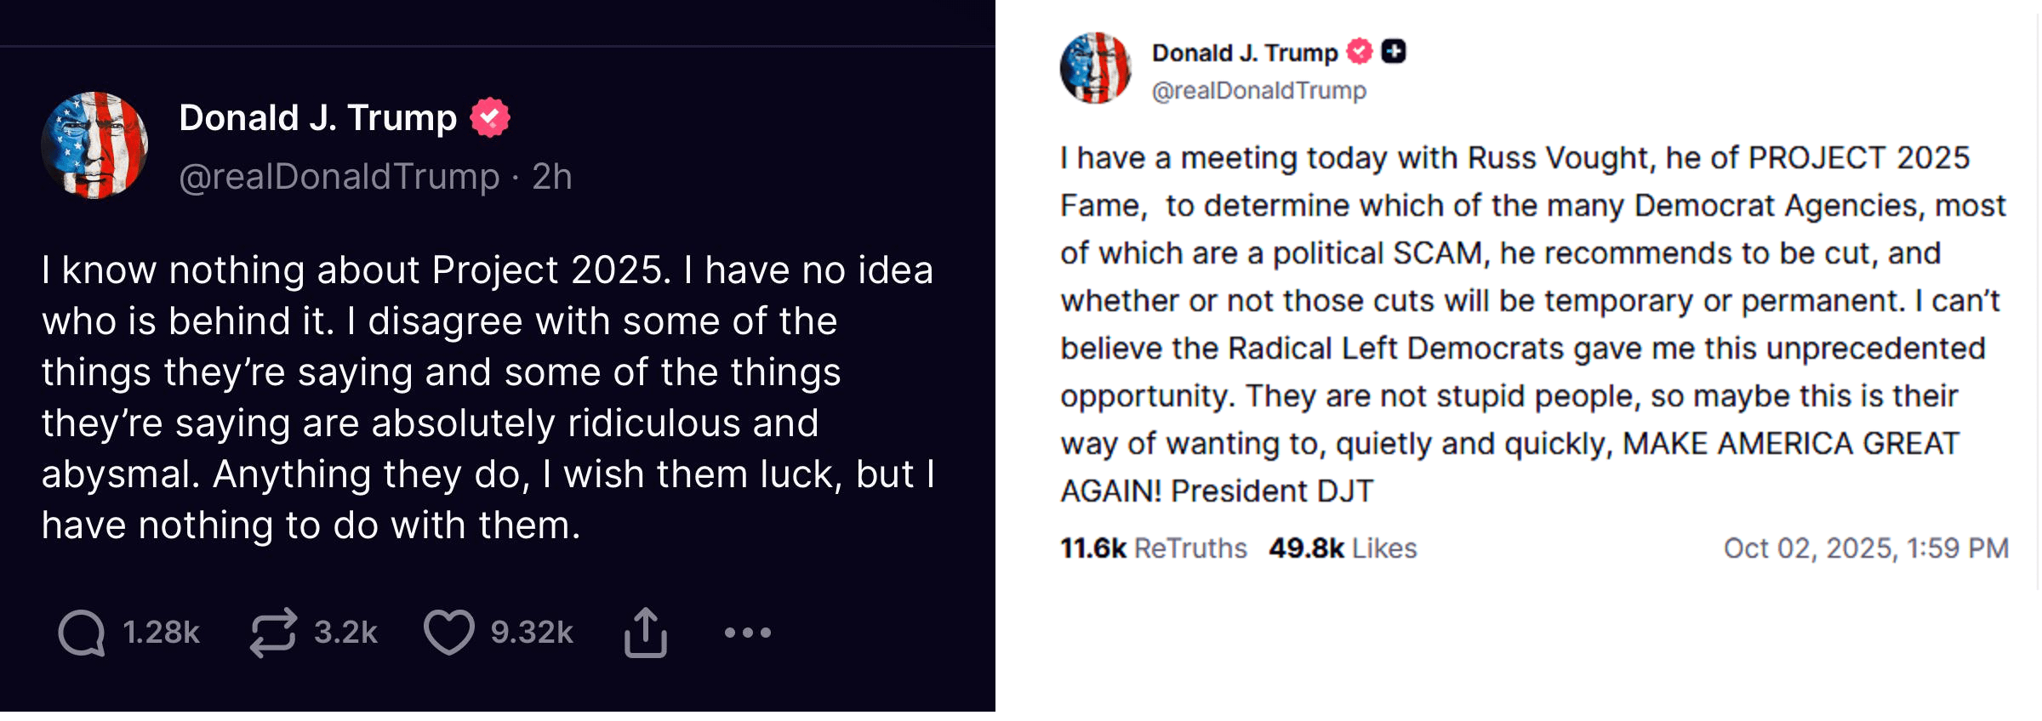The width and height of the screenshot is (2042, 721).
Task: Click the verified badge on the white post
Action: pyautogui.click(x=1360, y=52)
